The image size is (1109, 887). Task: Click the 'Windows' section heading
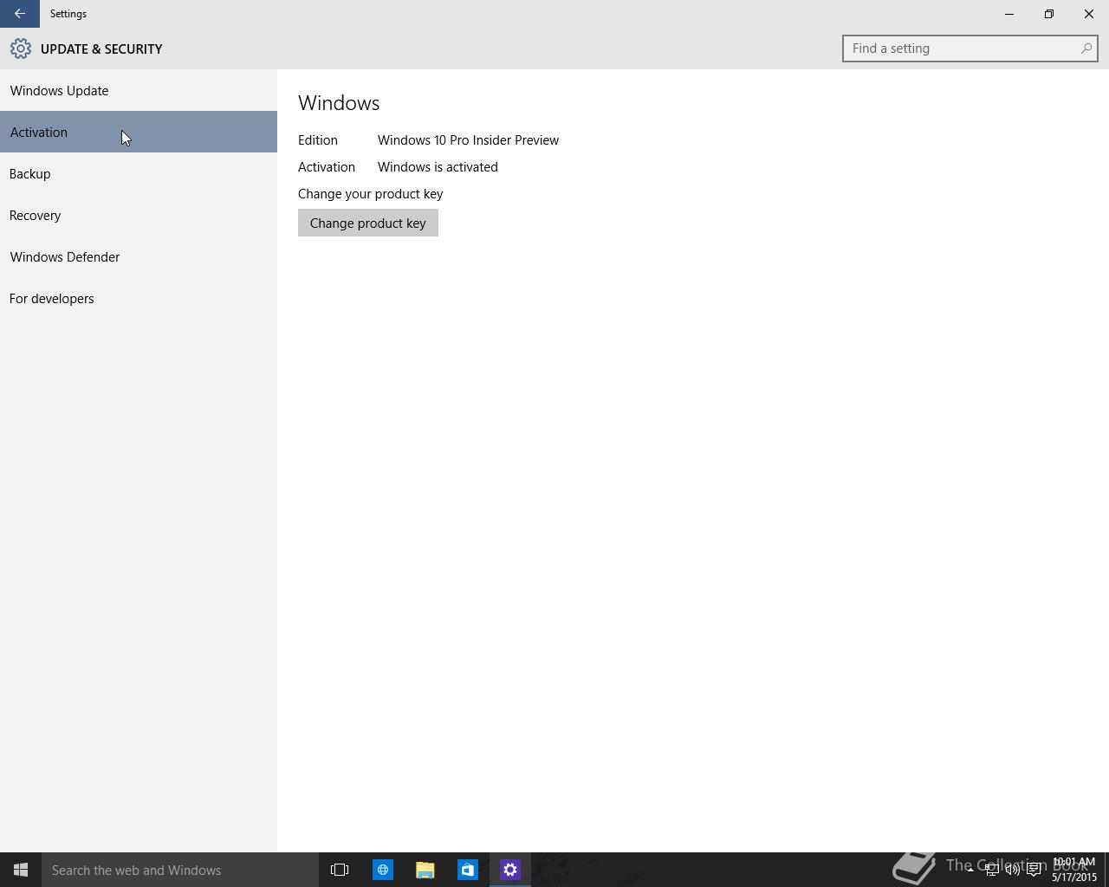[x=339, y=102]
